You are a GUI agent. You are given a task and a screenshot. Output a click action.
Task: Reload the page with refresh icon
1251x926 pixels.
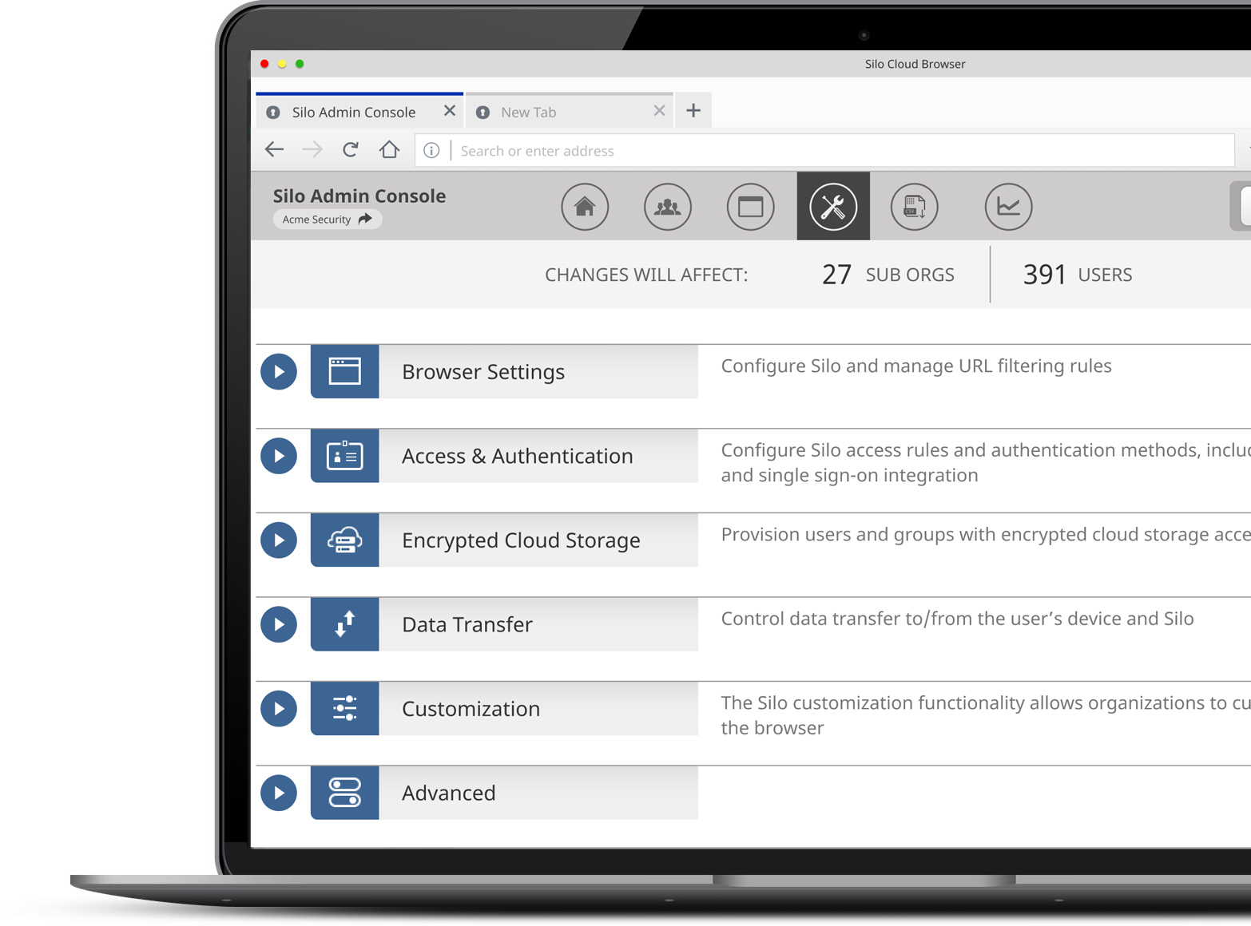350,149
